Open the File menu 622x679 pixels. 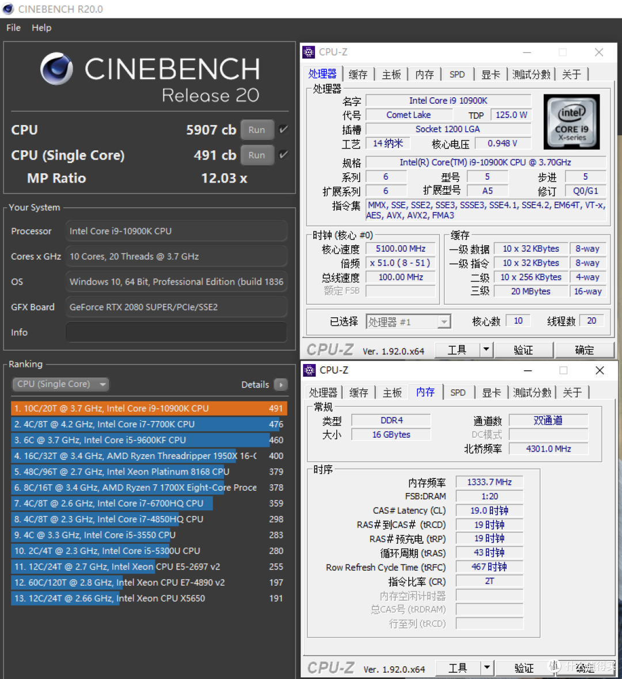point(13,27)
